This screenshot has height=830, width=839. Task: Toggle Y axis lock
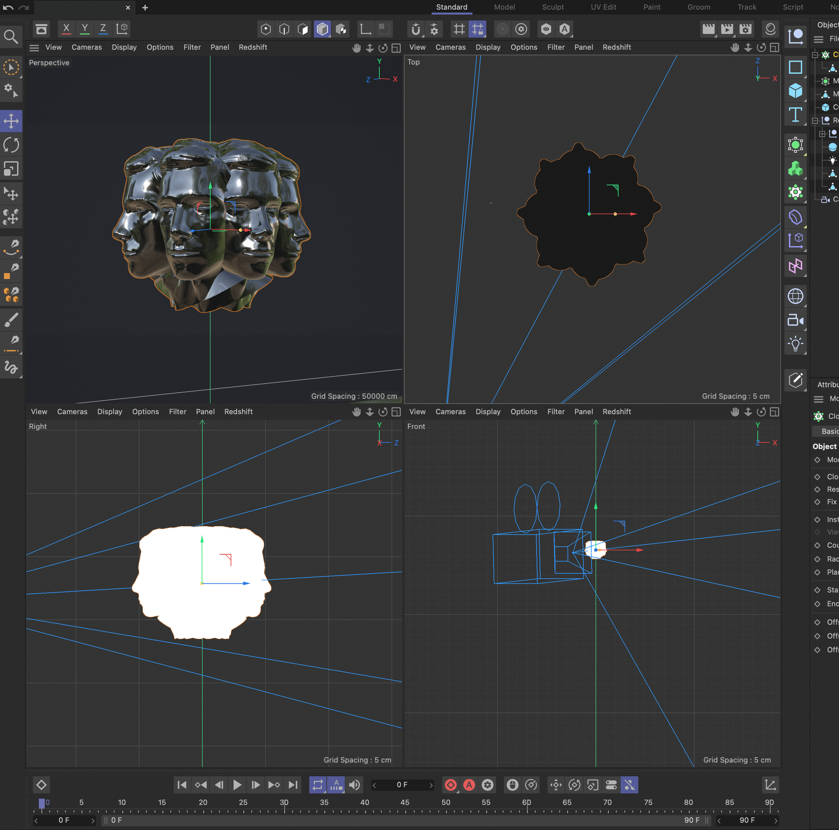click(85, 29)
